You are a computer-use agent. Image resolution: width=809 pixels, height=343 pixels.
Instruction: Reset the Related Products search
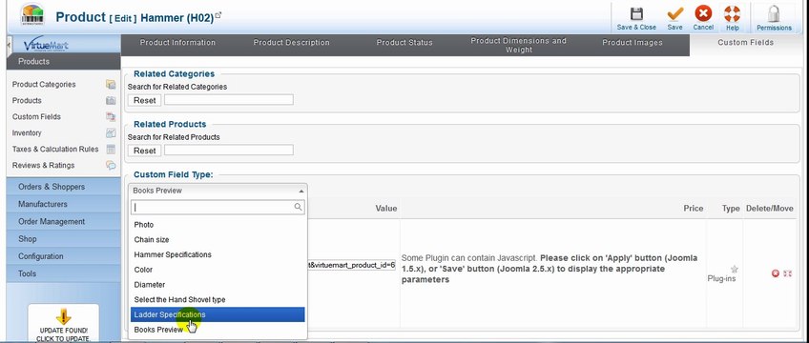point(144,151)
